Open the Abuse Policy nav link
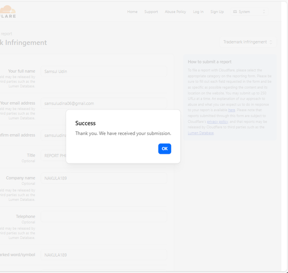This screenshot has height=273, width=288. 175,12
